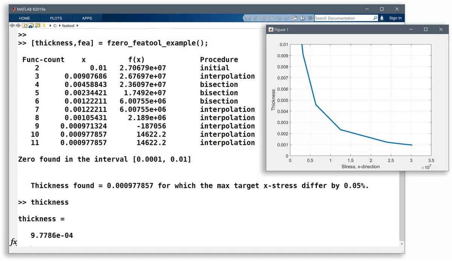Image resolution: width=452 pixels, height=261 pixels.
Task: Switch to the HOME tab
Action: pos(24,18)
